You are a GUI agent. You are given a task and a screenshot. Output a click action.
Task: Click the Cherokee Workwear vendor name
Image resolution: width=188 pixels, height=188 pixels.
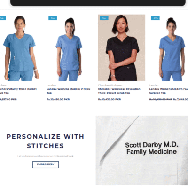click(110, 85)
